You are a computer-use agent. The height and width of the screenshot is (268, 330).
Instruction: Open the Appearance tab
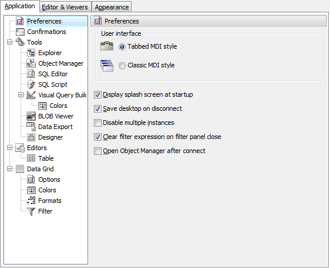pos(112,7)
